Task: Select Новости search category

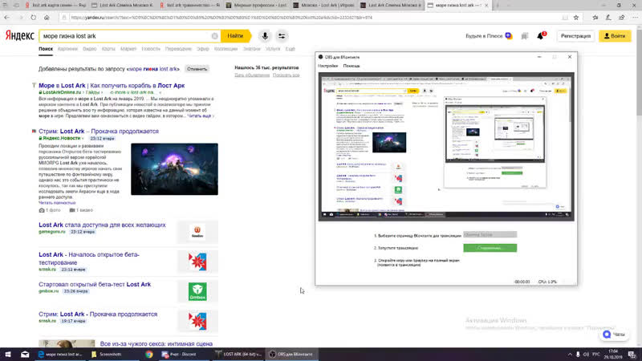Action: [151, 49]
